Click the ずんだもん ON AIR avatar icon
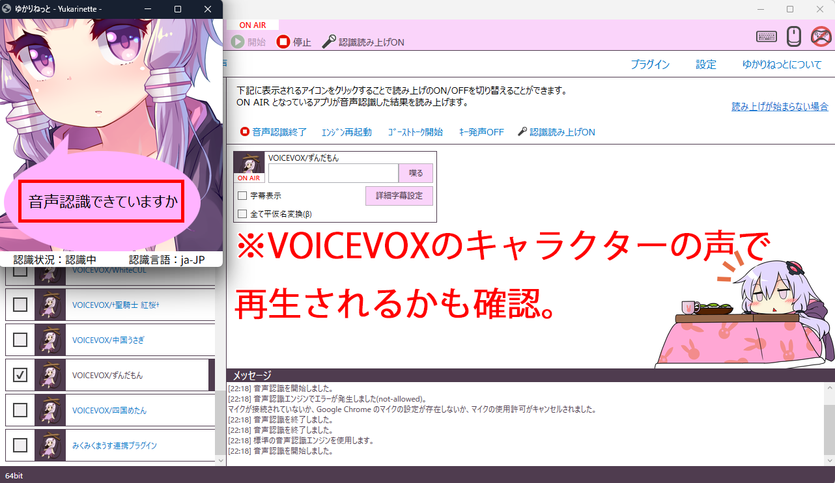This screenshot has height=483, width=835. [249, 168]
